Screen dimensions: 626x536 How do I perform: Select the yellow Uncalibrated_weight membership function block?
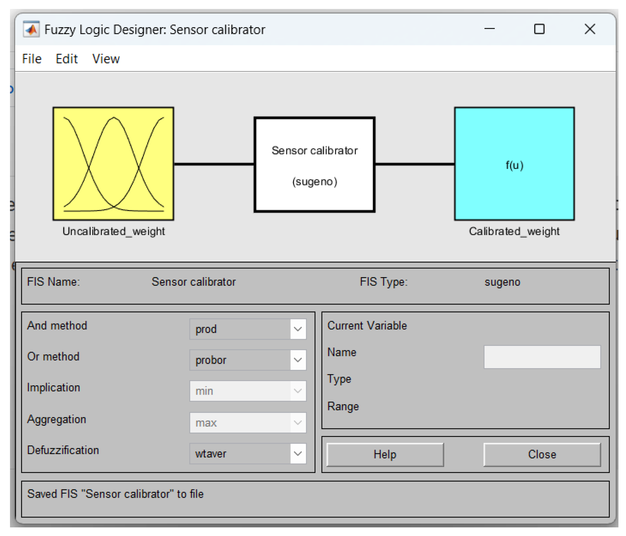pos(114,164)
